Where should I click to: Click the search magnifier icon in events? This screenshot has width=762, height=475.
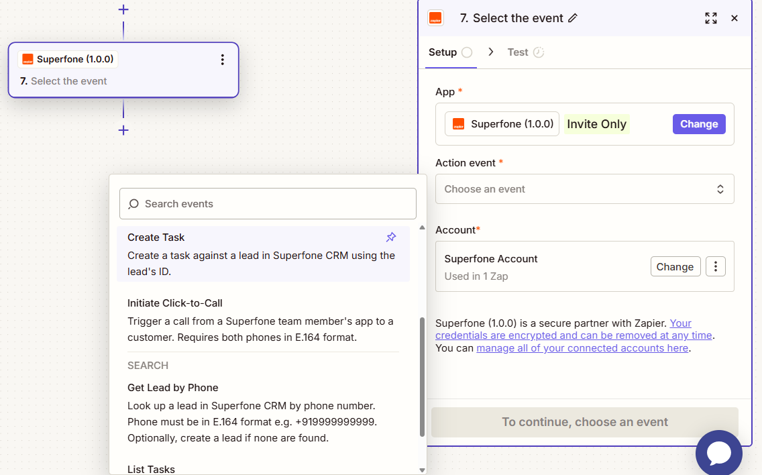tap(133, 204)
